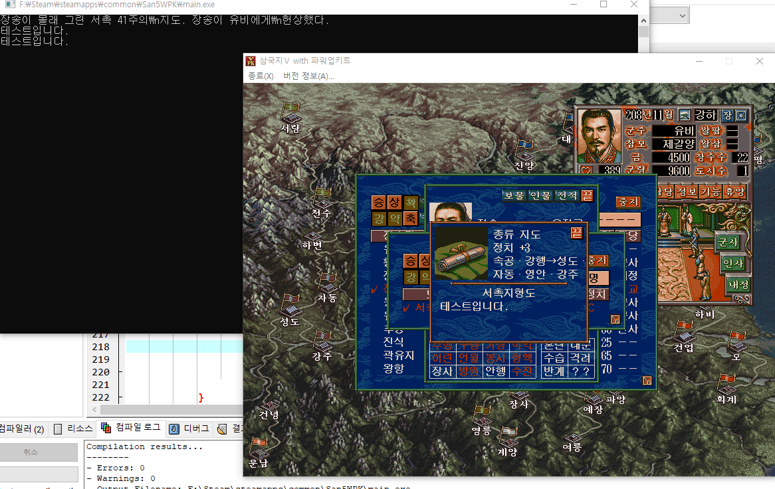Open the 내정 command
The width and height of the screenshot is (775, 489).
click(738, 284)
